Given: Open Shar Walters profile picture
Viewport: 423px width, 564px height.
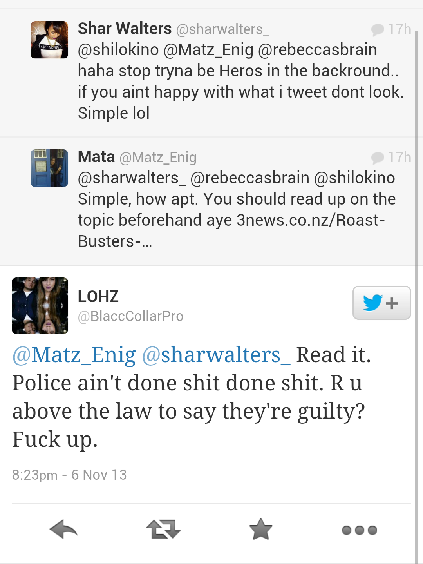Looking at the screenshot, I should [x=49, y=40].
